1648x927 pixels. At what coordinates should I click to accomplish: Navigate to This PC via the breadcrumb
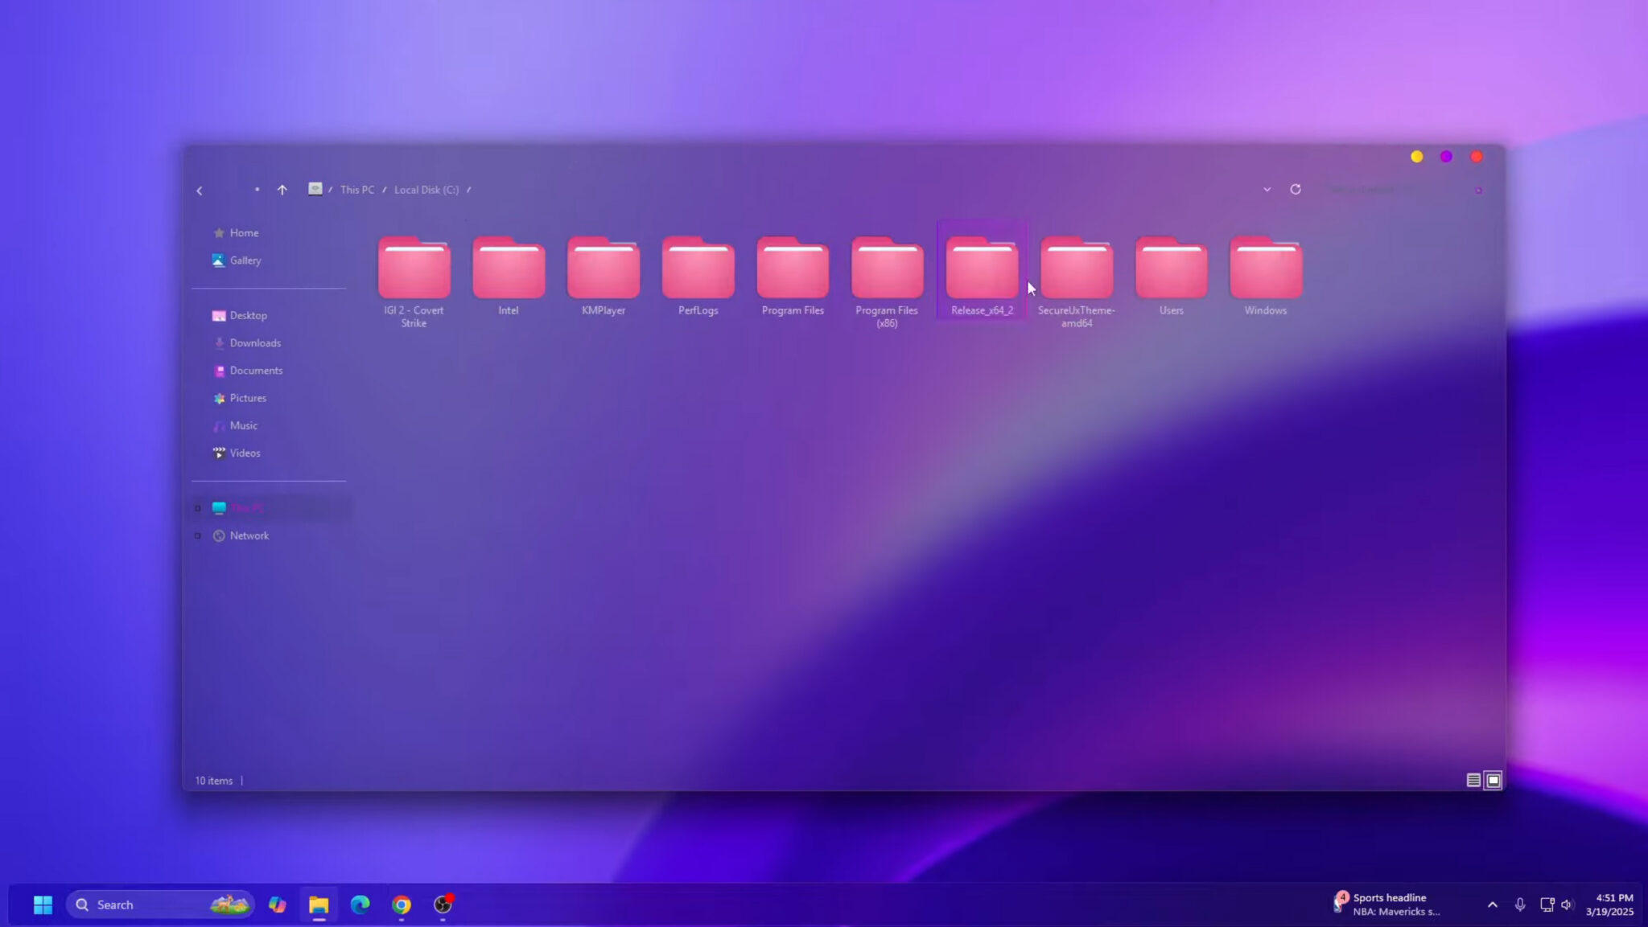pos(356,189)
